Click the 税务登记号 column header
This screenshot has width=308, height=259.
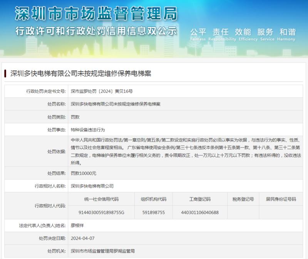click(x=243, y=199)
